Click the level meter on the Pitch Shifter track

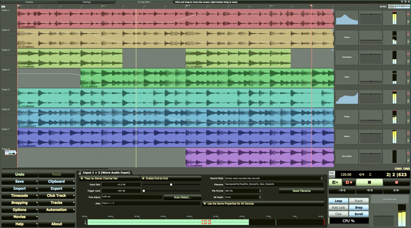click(394, 156)
